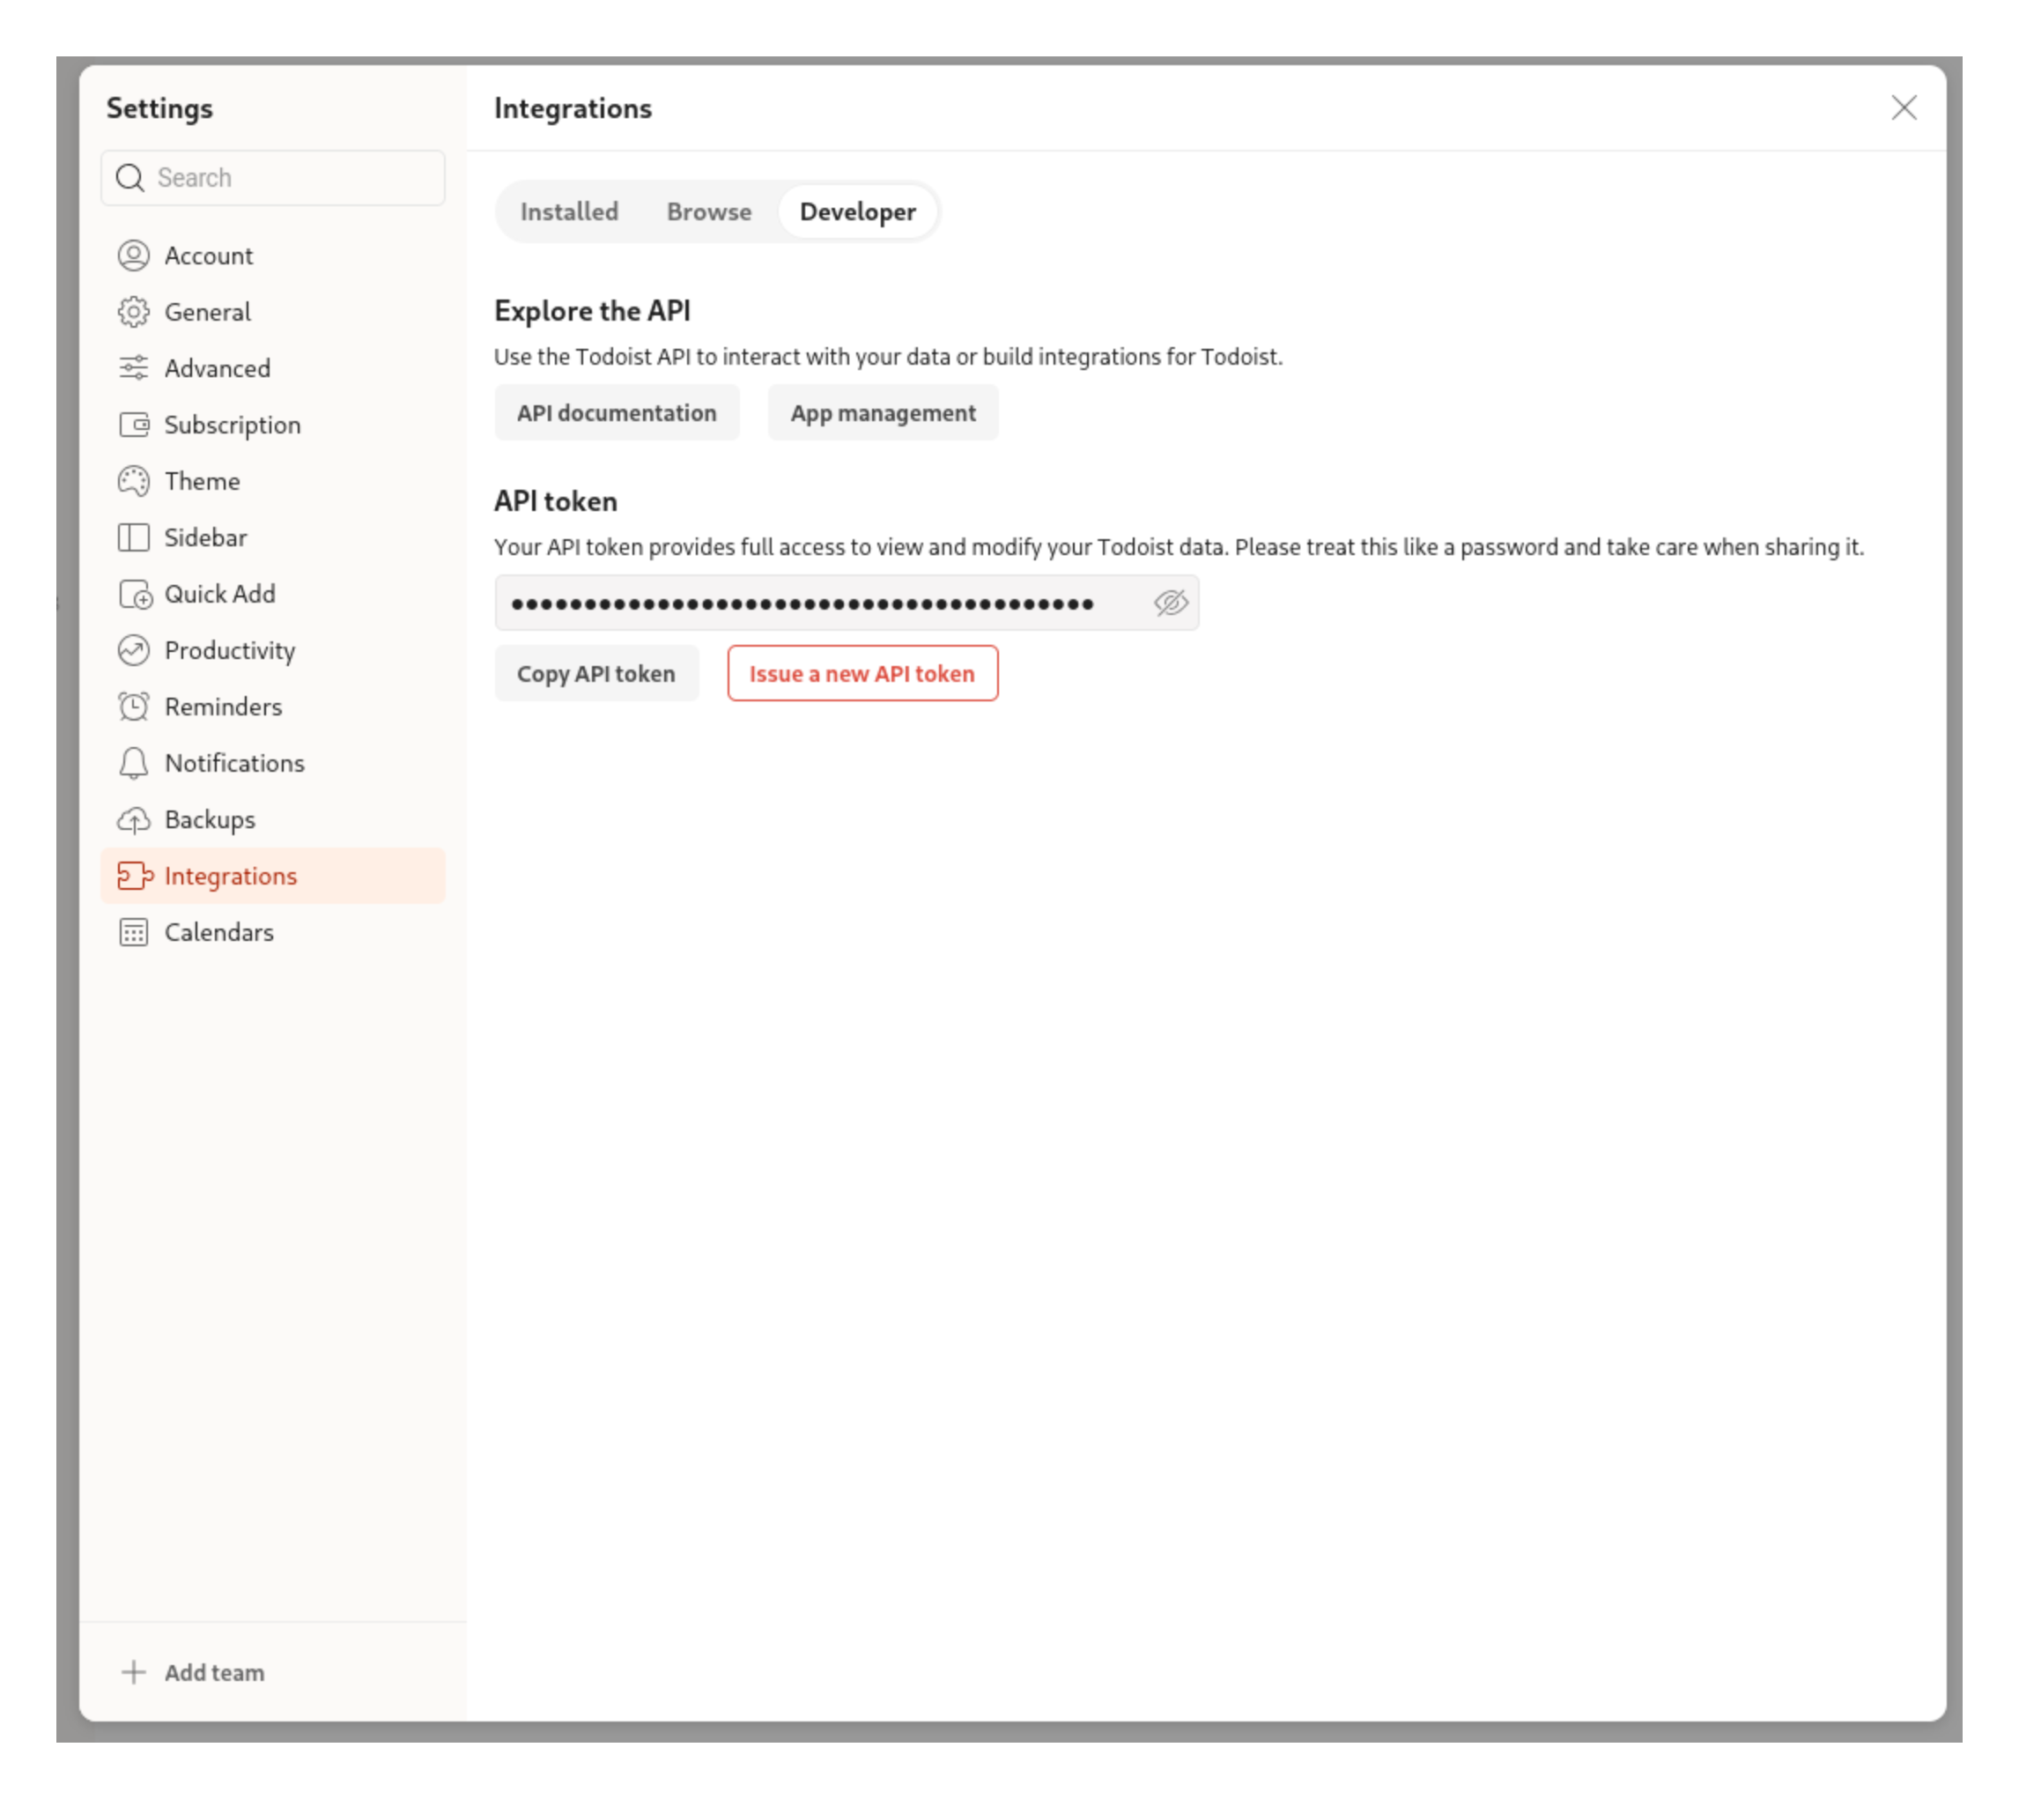Select the Notifications bell icon
2019x1799 pixels.
click(136, 762)
